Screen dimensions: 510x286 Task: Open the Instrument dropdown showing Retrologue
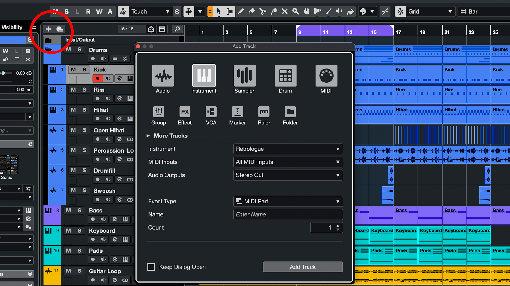288,149
